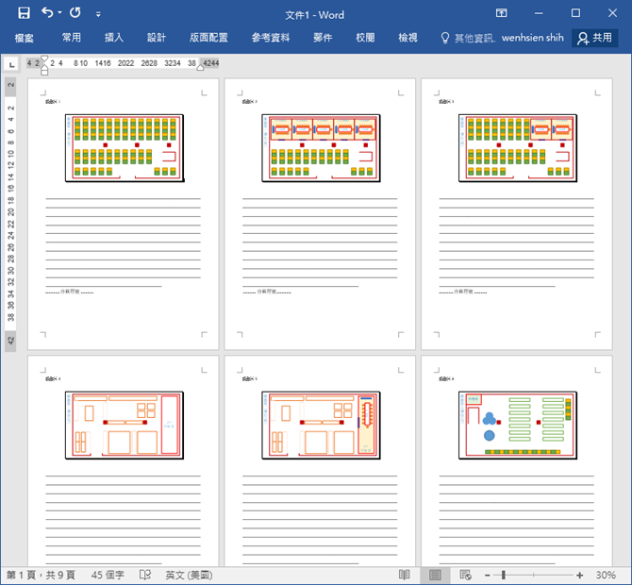
Task: Click the 30% zoom level text
Action: [606, 576]
